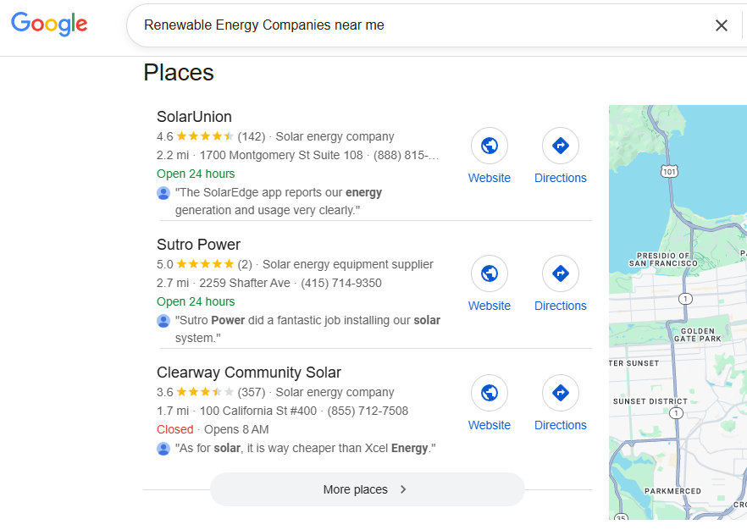Image resolution: width=747 pixels, height=530 pixels.
Task: Open Clearway Community Solar listing title
Action: [x=249, y=373]
